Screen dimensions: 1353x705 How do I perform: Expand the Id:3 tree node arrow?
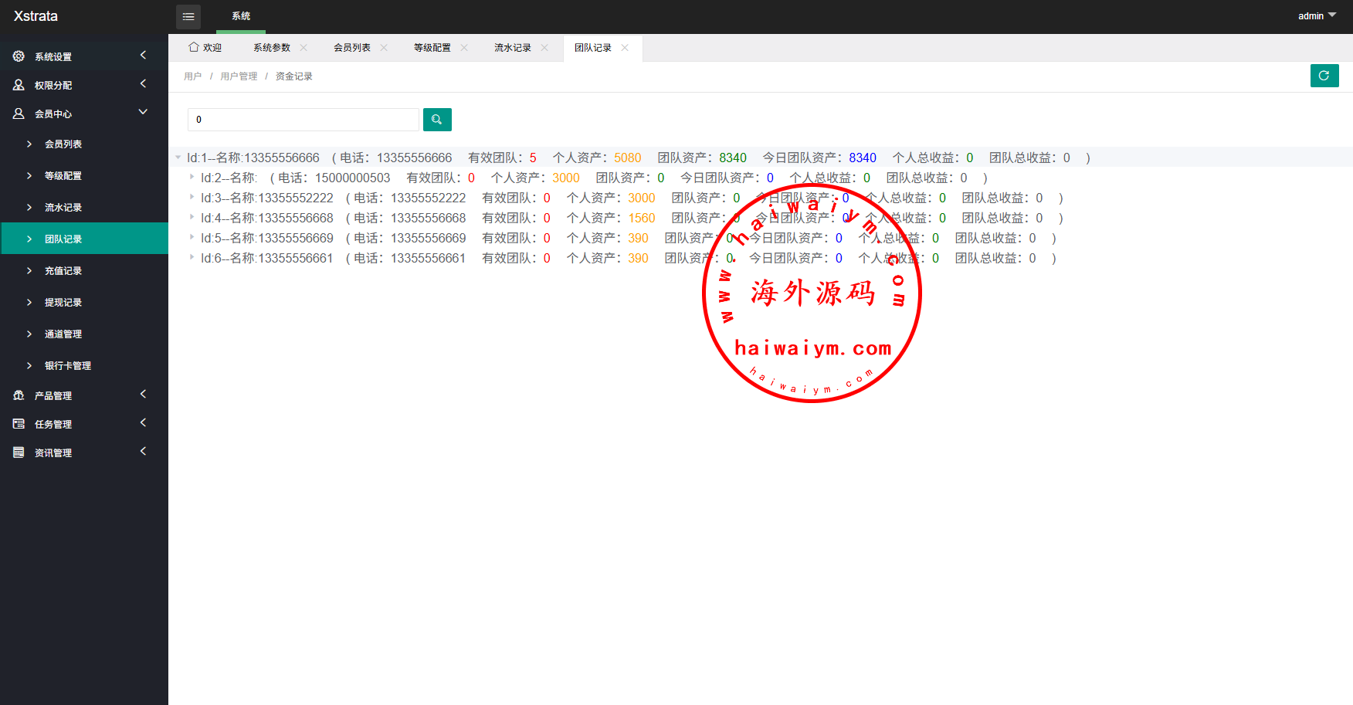click(192, 198)
